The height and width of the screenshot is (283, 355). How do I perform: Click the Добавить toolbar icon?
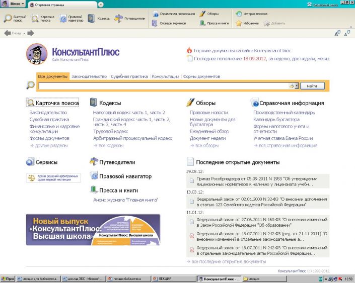(x=274, y=23)
